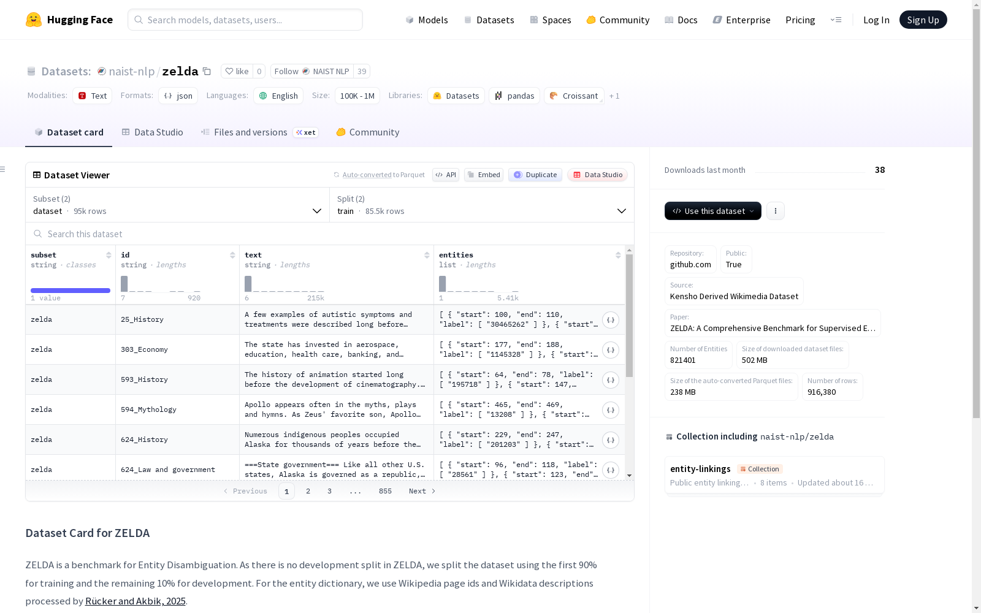Click the Log In link

click(x=876, y=20)
